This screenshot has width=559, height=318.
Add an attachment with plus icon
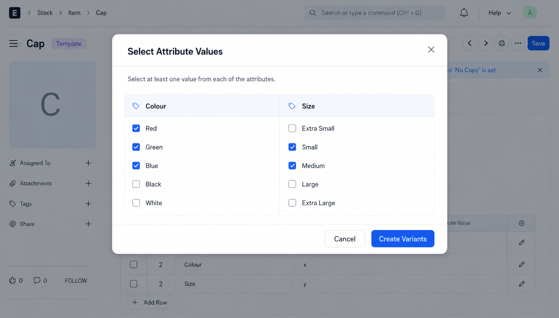point(88,183)
